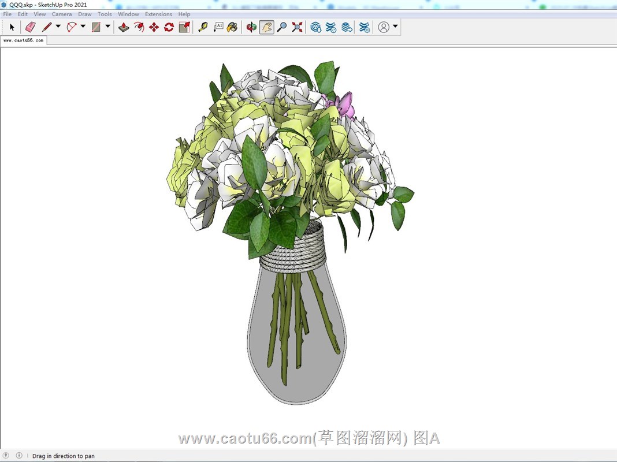Image resolution: width=617 pixels, height=462 pixels.
Task: Click 'Drag in direction to pan' status text
Action: pyautogui.click(x=64, y=456)
